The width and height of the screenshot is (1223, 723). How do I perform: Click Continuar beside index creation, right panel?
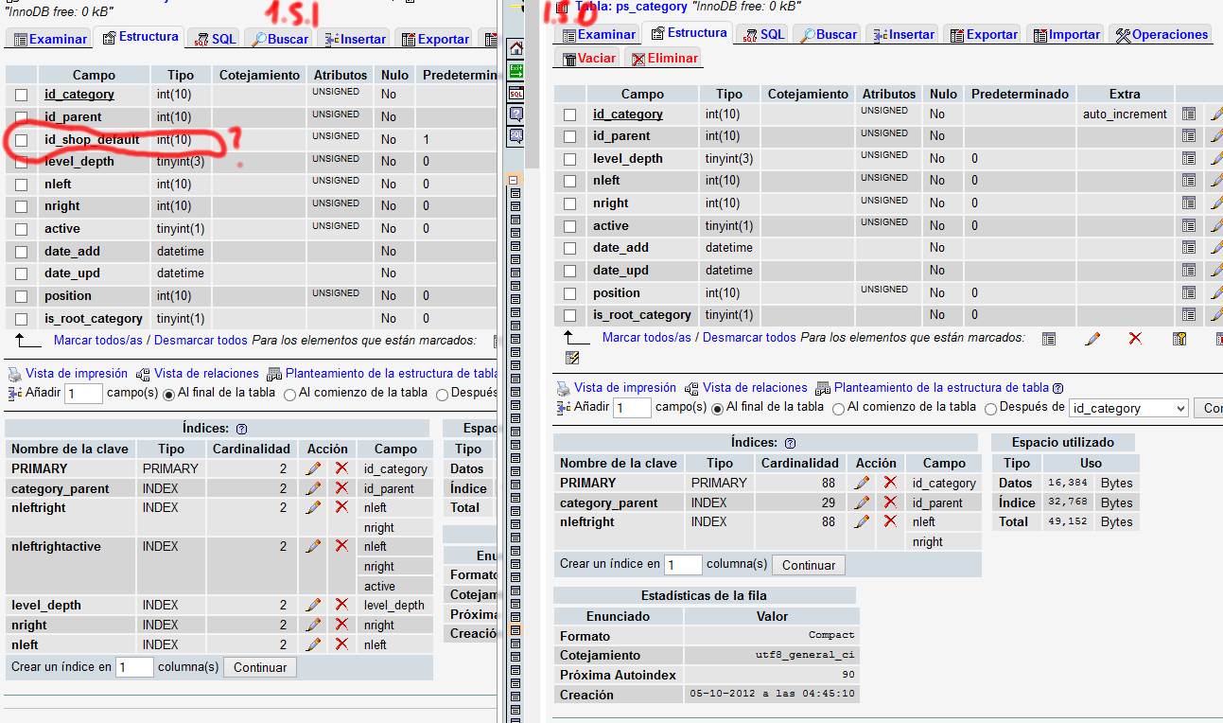point(809,565)
